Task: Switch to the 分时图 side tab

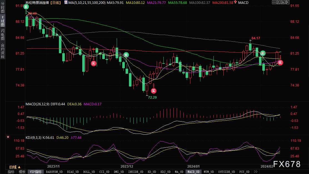Action: coord(3,8)
